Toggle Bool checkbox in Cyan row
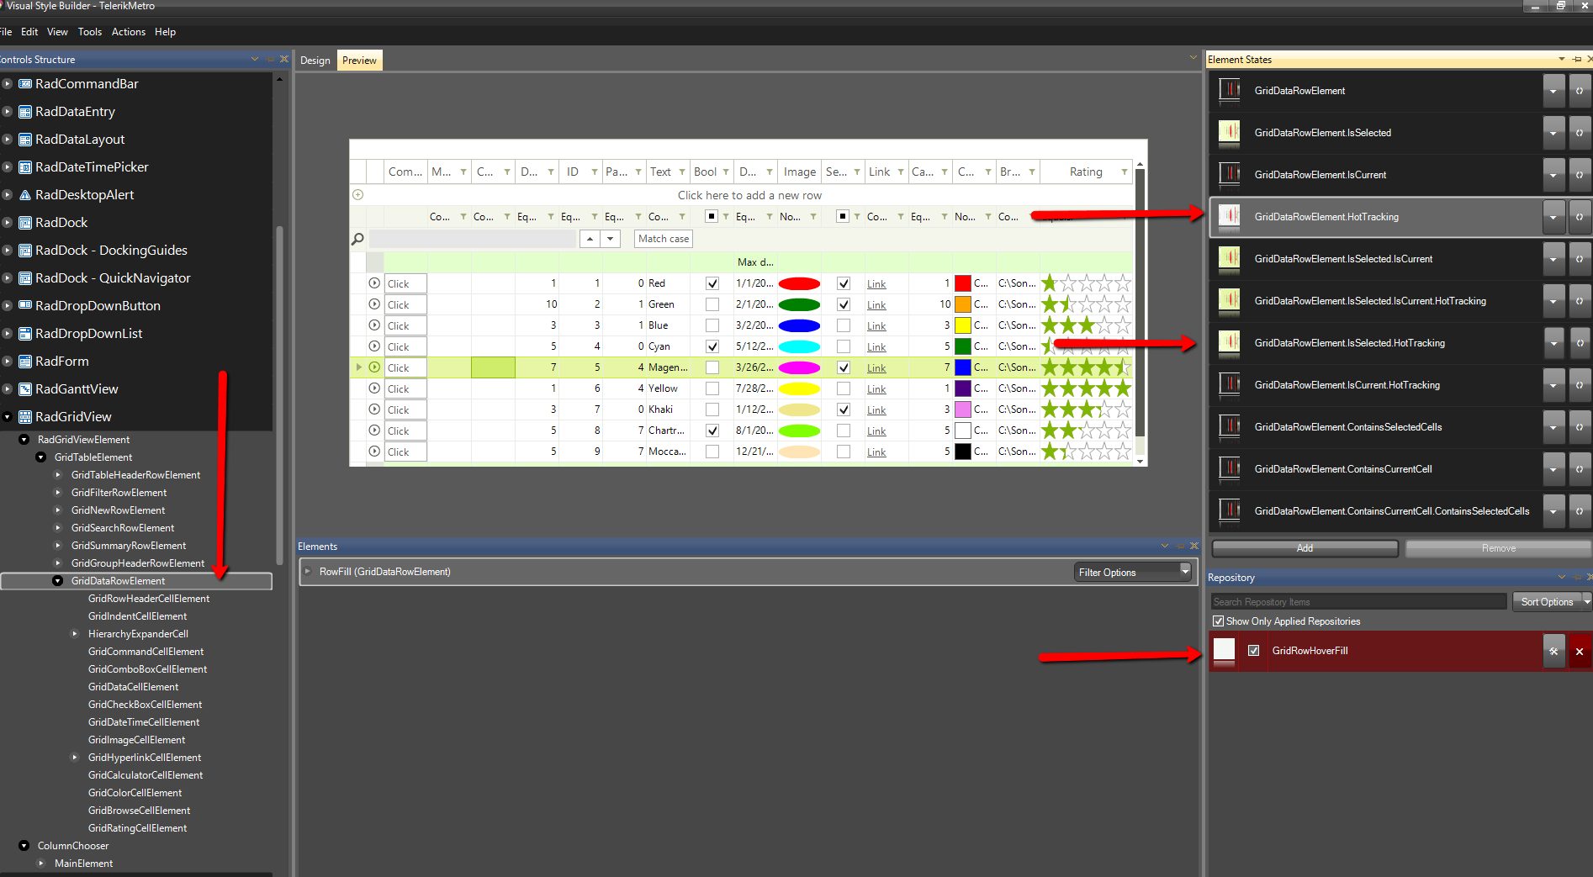Viewport: 1593px width, 877px height. pos(712,346)
